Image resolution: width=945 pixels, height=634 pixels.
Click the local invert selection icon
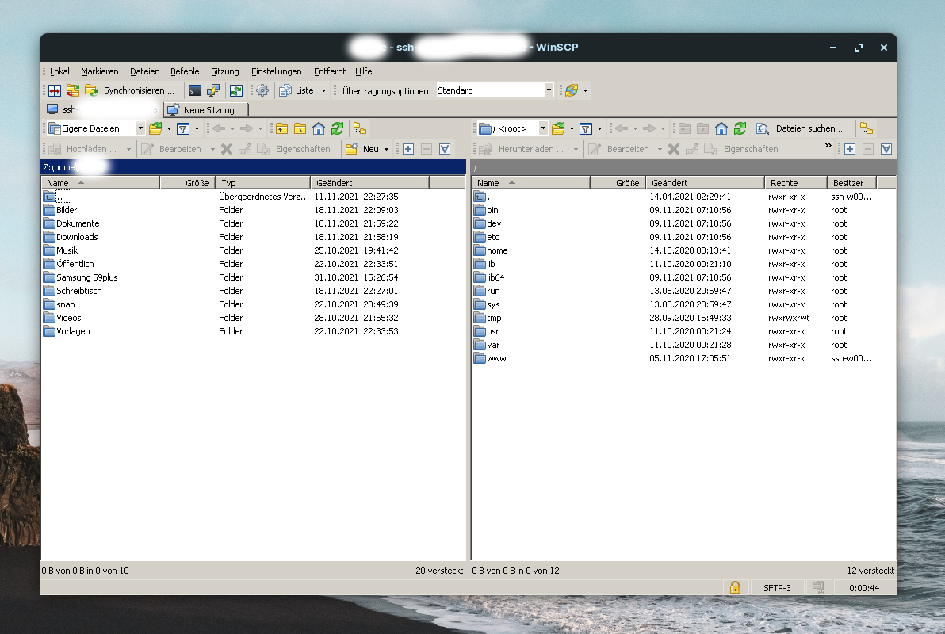[x=445, y=149]
